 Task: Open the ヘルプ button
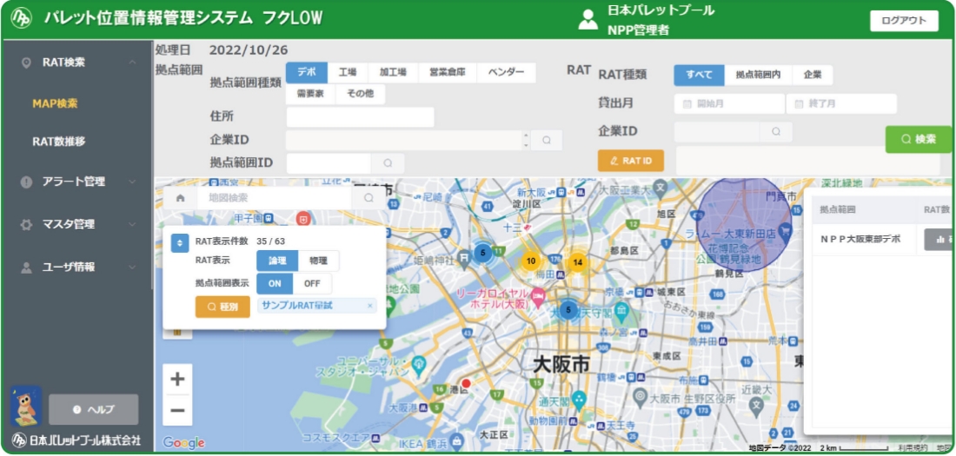[x=94, y=410]
